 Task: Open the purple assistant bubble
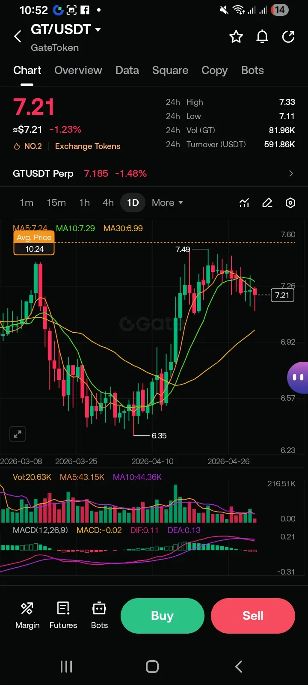(298, 378)
